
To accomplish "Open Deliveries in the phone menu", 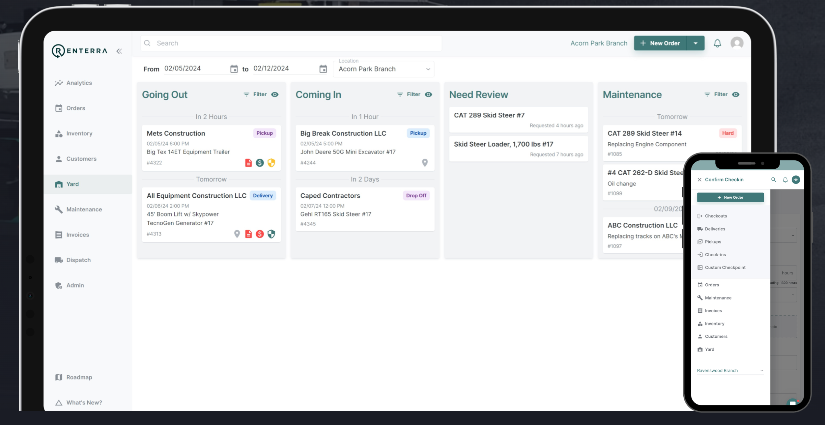I will [730, 229].
